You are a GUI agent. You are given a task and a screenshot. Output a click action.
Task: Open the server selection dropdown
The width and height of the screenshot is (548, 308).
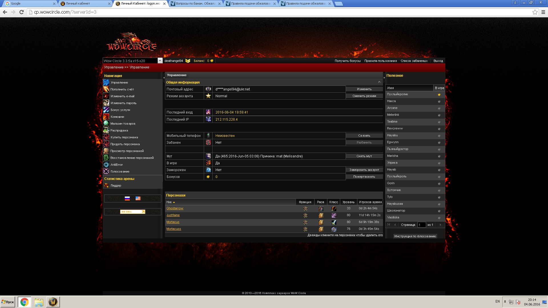[160, 61]
